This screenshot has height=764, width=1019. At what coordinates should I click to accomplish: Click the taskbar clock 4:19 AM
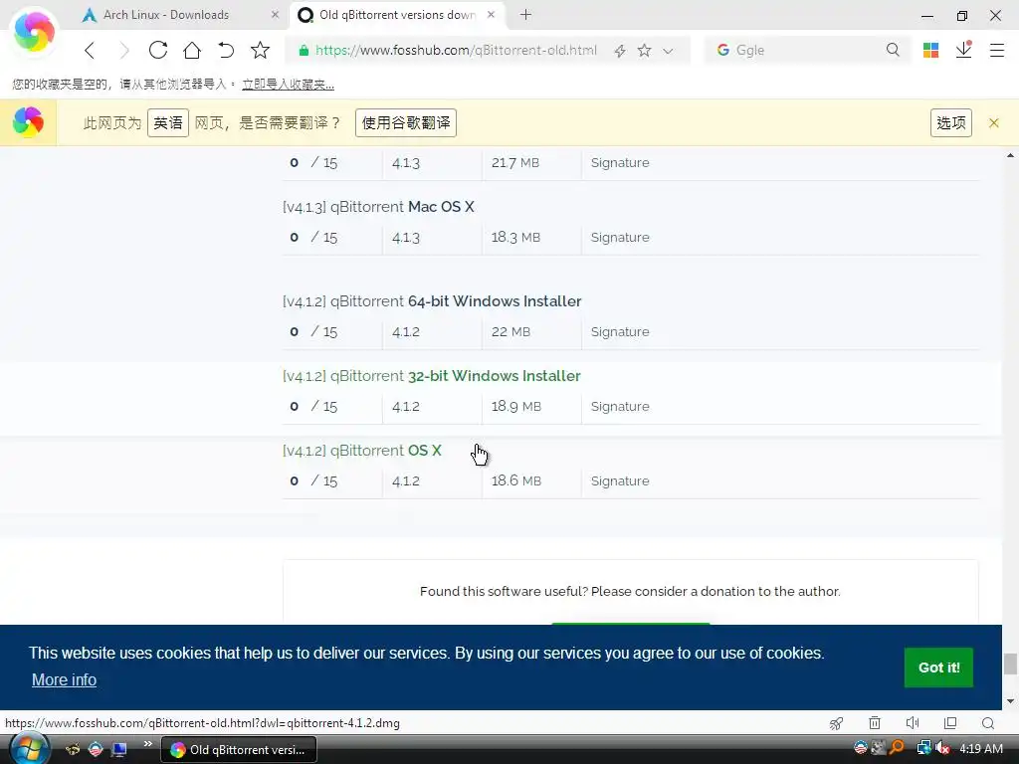[x=980, y=749]
